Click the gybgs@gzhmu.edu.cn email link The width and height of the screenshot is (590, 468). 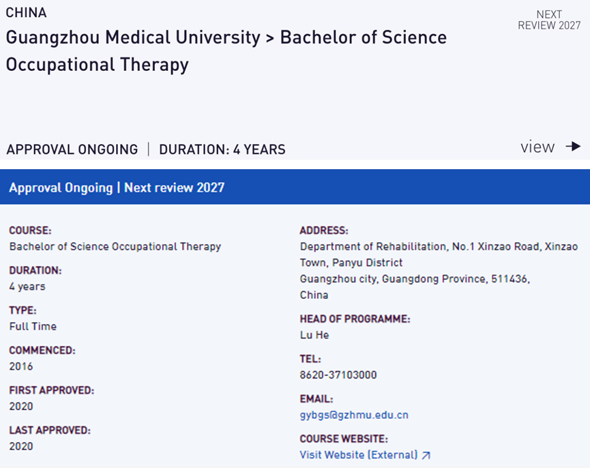point(354,415)
